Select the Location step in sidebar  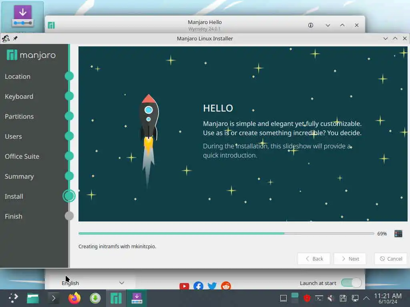click(x=18, y=76)
